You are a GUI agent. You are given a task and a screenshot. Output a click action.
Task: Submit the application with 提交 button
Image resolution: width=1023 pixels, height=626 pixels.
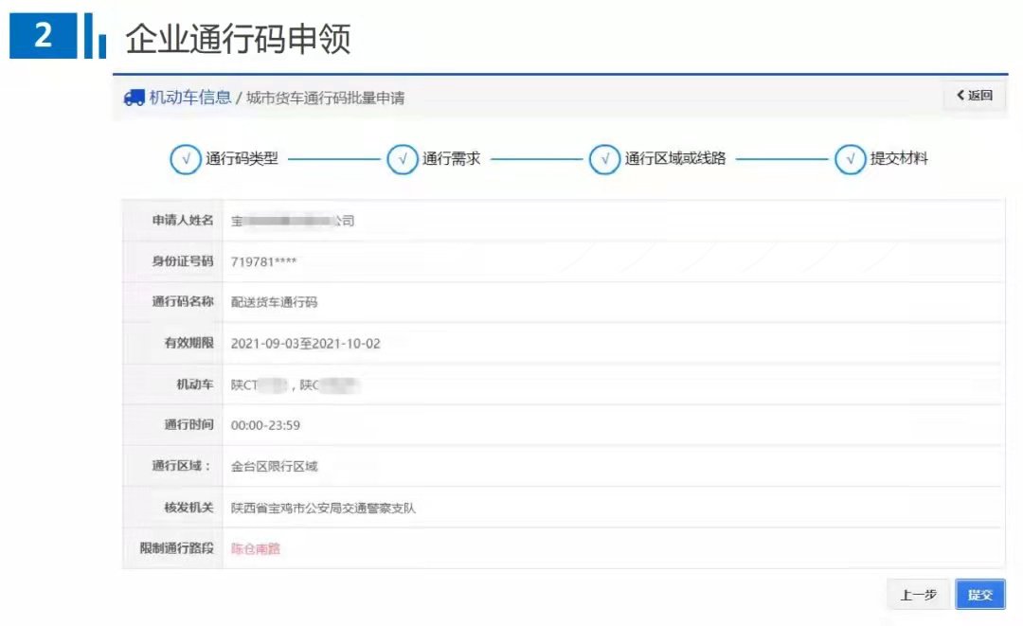(x=979, y=595)
